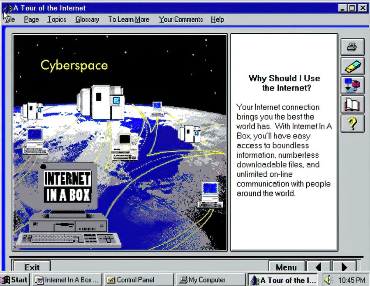This screenshot has width=370, height=286.
Task: Open the Topics menu
Action: (56, 19)
